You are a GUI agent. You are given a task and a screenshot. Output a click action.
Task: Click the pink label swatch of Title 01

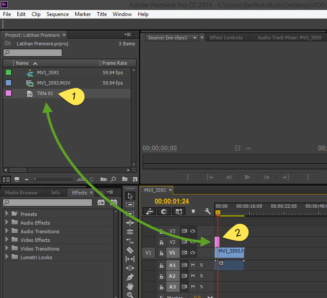coord(8,93)
